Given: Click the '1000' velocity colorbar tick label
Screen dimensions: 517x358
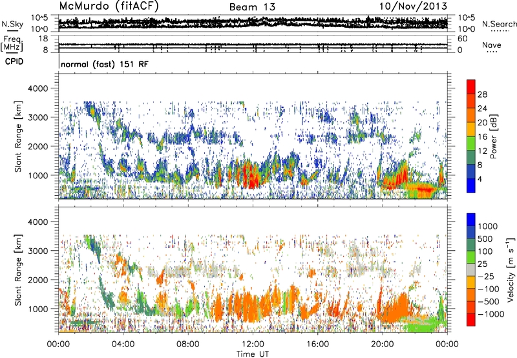Looking at the screenshot, I should pyautogui.click(x=488, y=226).
